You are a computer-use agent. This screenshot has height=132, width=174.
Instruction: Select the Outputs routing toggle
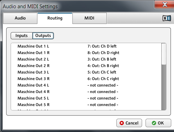click(43, 36)
